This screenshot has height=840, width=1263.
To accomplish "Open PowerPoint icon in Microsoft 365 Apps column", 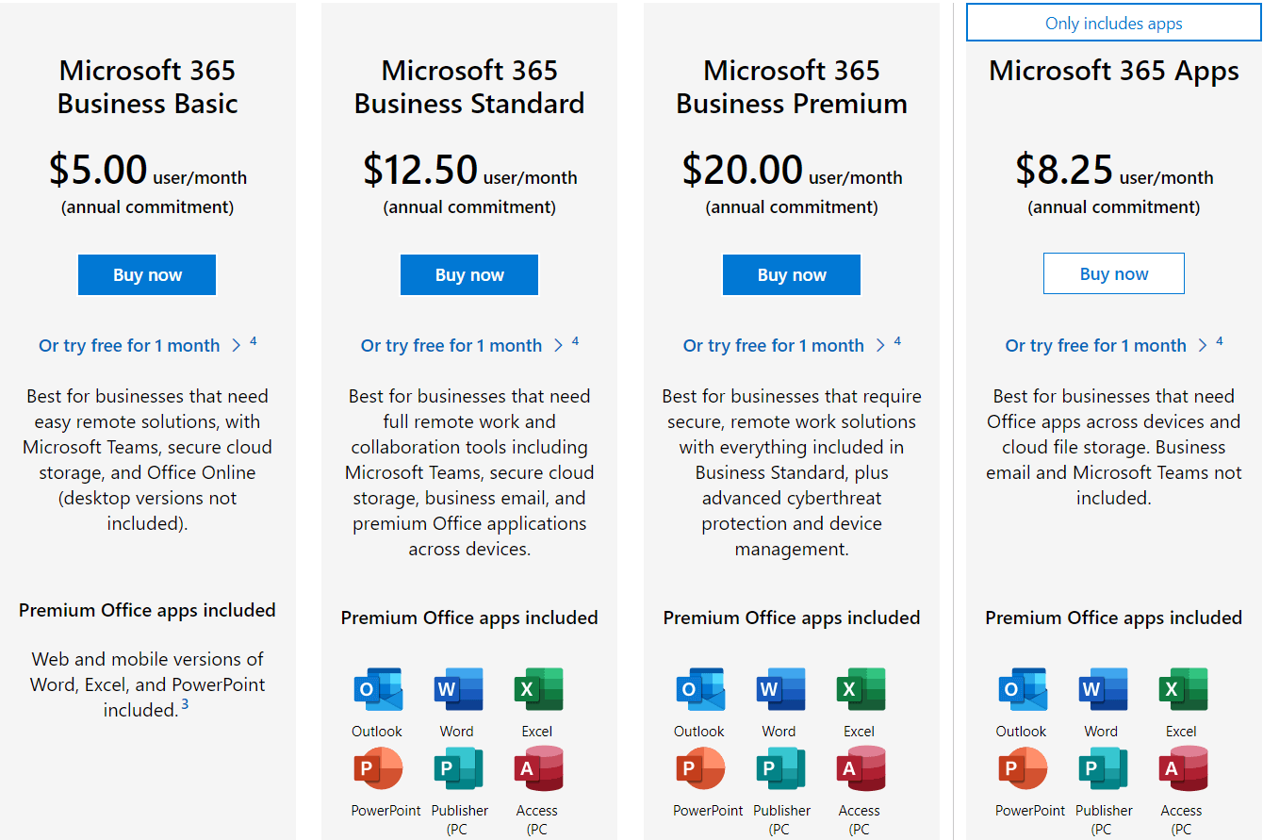I will 1022,768.
